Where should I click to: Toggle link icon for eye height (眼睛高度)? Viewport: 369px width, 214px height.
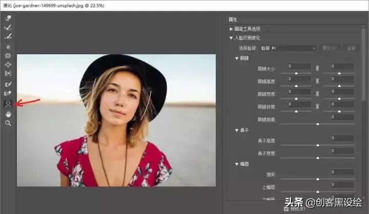pyautogui.click(x=317, y=81)
